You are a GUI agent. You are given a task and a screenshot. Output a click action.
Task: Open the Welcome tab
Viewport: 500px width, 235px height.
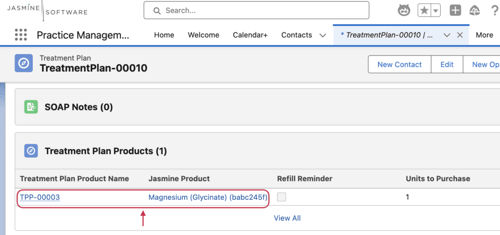pos(204,35)
